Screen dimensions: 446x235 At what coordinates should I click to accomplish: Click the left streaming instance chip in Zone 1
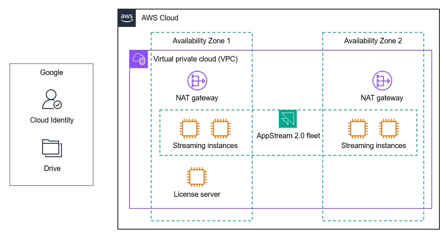(x=190, y=128)
